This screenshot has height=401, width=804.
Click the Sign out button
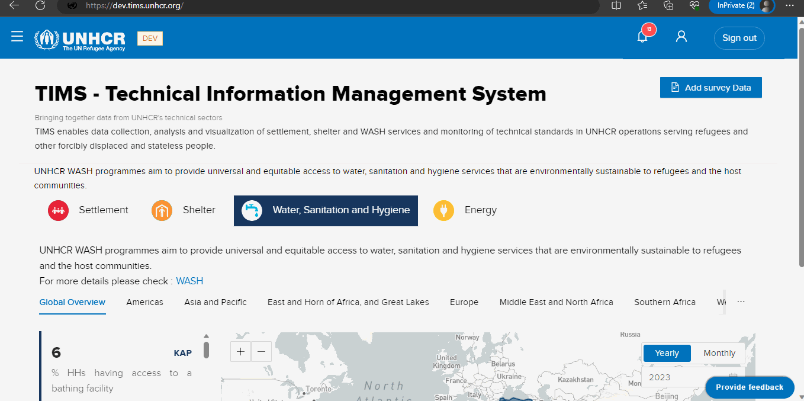[739, 38]
